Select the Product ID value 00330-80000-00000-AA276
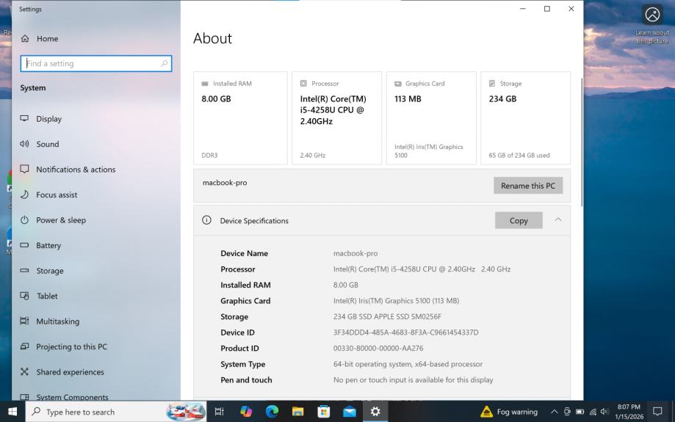The image size is (675, 422). 378,349
